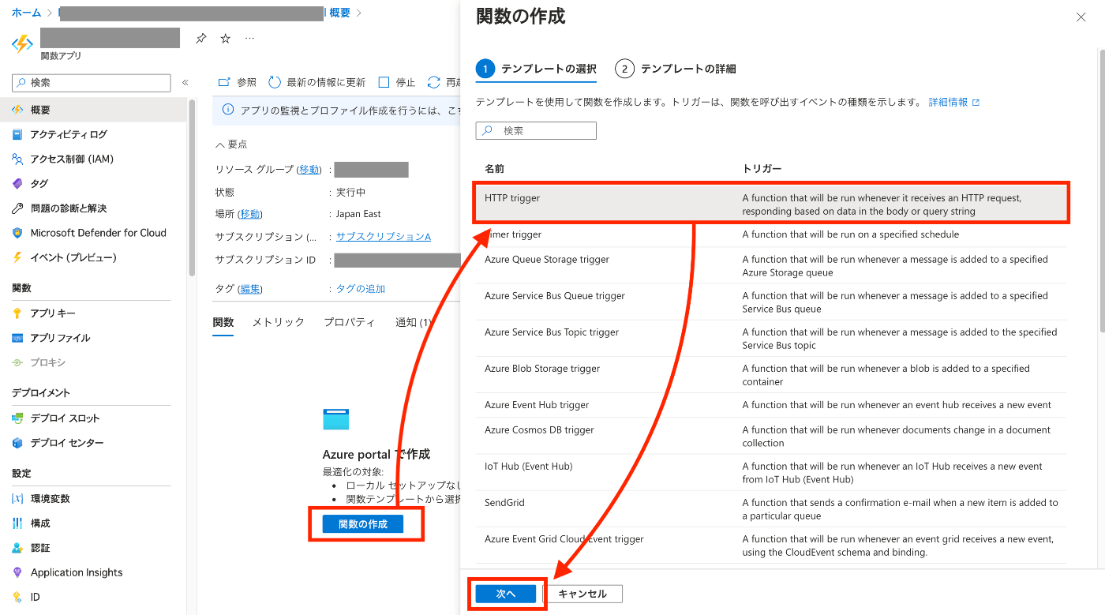This screenshot has width=1105, height=615.
Task: Open 概要 in the sidebar
Action: (95, 110)
